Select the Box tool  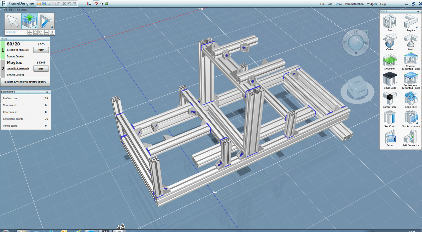[390, 23]
